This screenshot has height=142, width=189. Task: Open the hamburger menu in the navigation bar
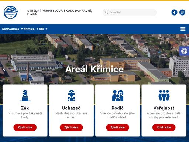coord(183,29)
